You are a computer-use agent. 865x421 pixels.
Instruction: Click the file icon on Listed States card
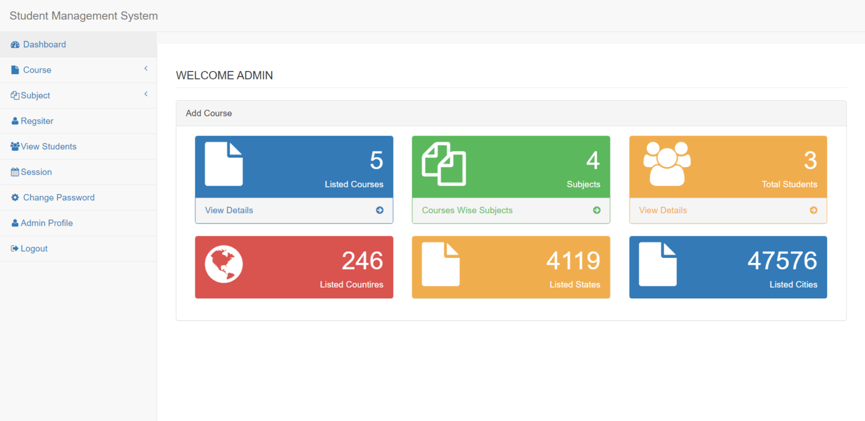coord(440,264)
